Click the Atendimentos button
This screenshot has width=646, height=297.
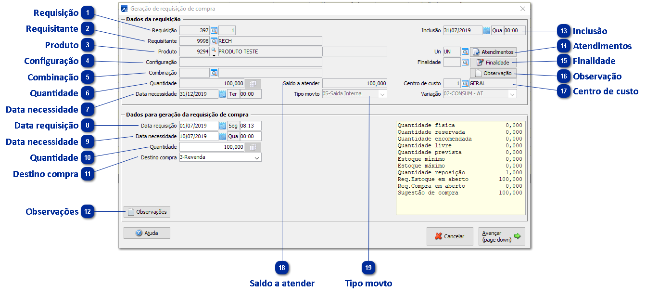click(x=493, y=52)
